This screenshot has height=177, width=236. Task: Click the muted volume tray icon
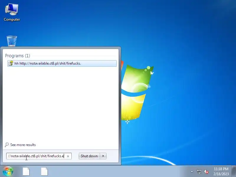206,171
